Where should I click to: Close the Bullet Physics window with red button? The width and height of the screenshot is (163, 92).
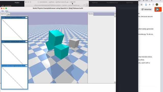click(2, 8)
